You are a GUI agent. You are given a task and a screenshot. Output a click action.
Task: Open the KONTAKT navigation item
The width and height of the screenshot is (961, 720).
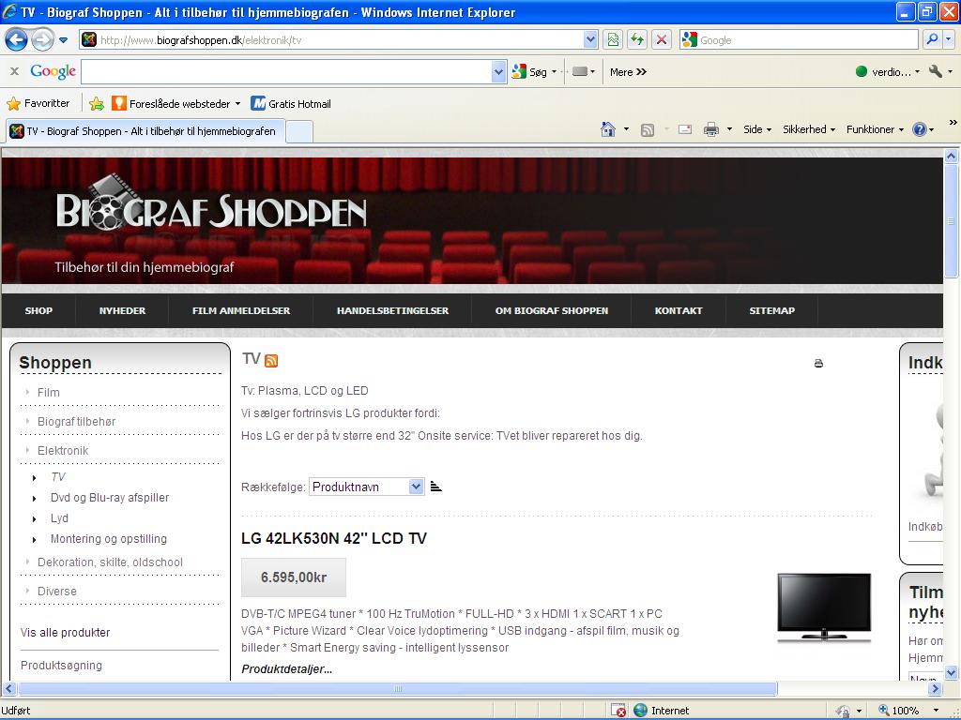coord(679,310)
